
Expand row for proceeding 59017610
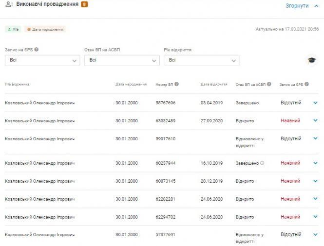315,138
